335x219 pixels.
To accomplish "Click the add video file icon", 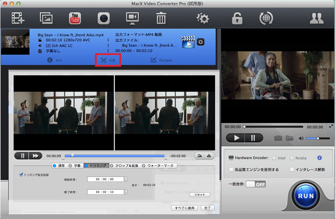I will (x=18, y=18).
